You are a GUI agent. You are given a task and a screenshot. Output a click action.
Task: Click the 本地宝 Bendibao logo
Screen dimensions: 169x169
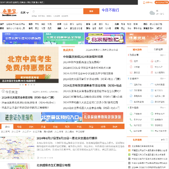(x=9, y=13)
